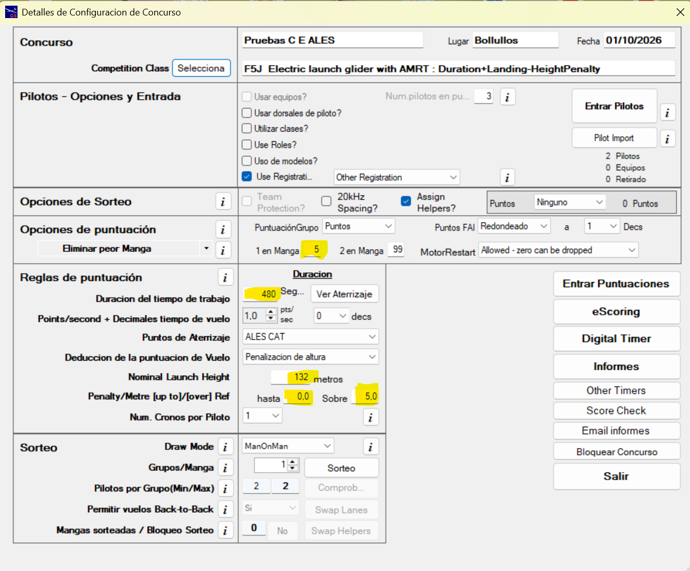Click Concurso name field Pruebas C E ALES
This screenshot has height=571, width=690.
pyautogui.click(x=332, y=40)
